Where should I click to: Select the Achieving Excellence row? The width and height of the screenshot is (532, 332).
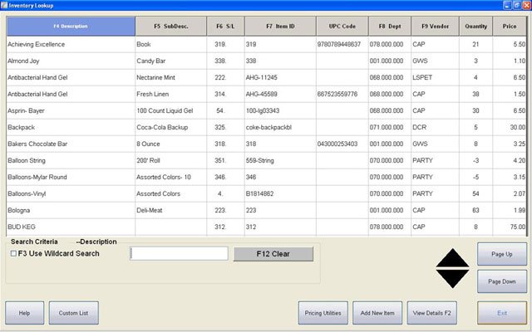tap(71, 43)
